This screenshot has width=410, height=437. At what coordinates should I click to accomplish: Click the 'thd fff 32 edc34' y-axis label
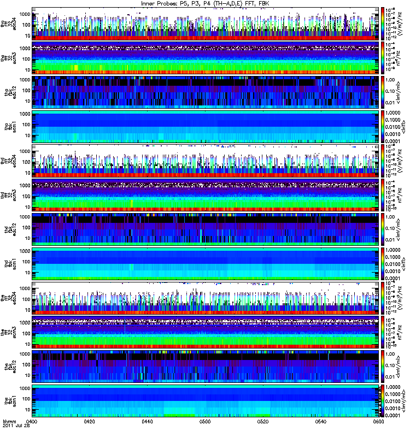[x=9, y=161]
